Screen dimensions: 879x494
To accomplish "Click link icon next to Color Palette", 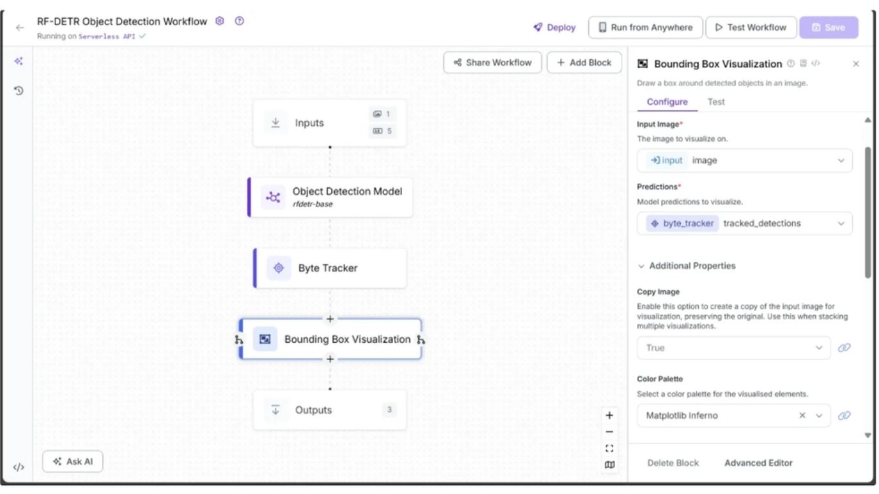I will (844, 416).
